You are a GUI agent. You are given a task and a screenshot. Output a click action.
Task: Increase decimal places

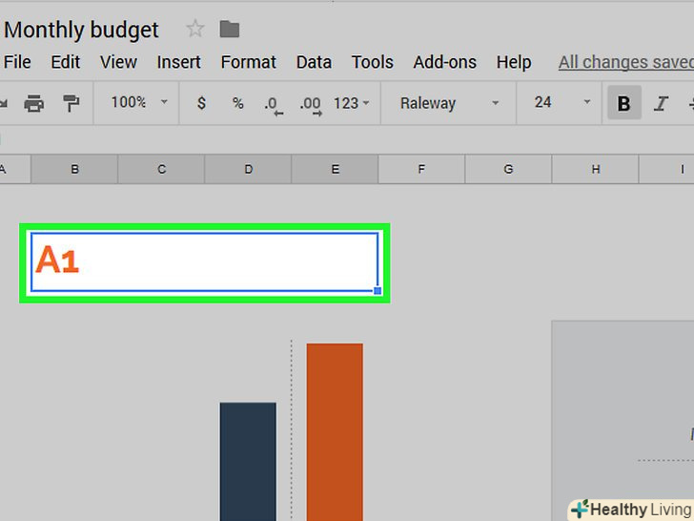[311, 106]
